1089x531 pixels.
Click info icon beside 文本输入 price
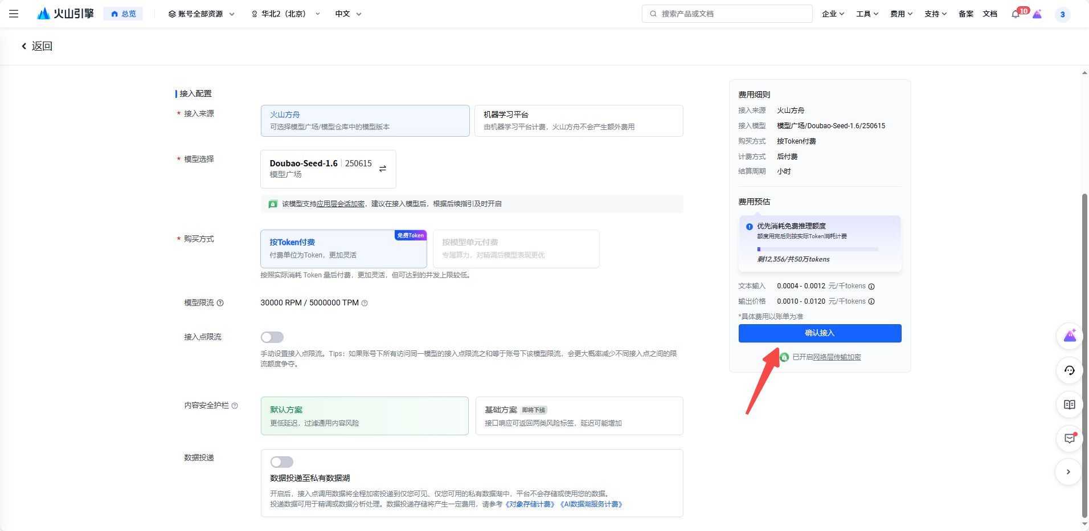(871, 287)
